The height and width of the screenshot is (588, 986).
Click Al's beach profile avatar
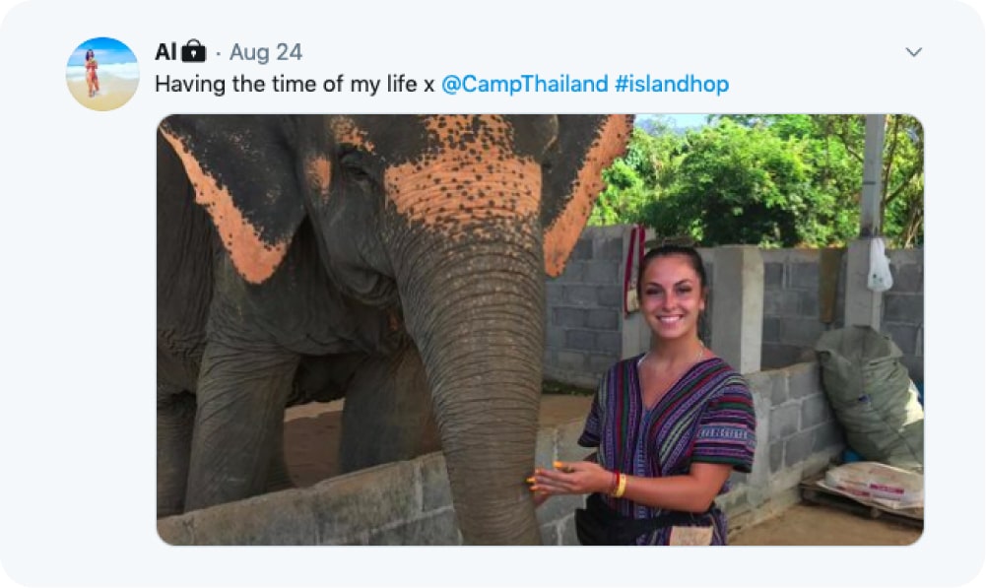[102, 74]
